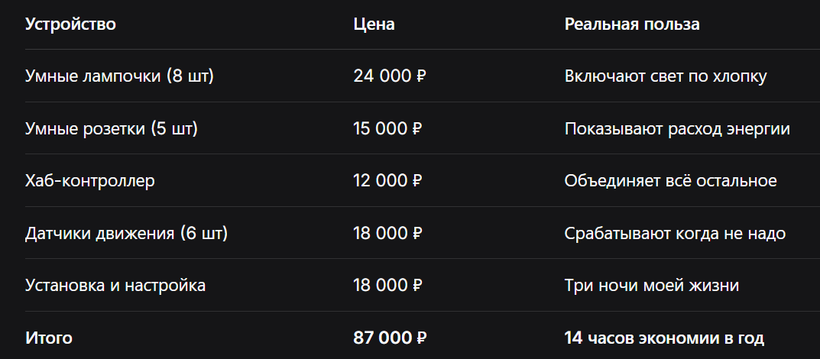Screen dimensions: 820x359
Task: Click the total 87 000 ₽
Action: (x=390, y=338)
